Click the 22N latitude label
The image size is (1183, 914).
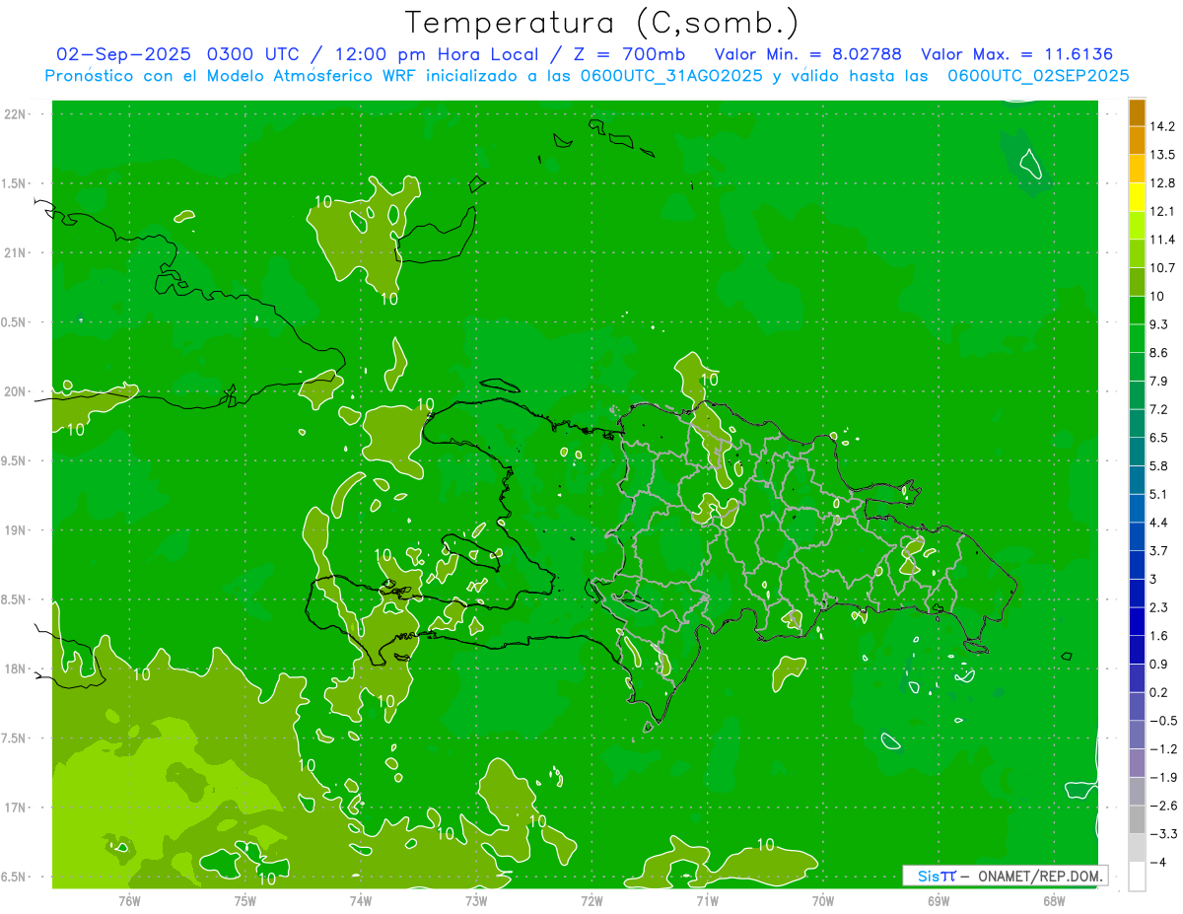click(x=17, y=113)
